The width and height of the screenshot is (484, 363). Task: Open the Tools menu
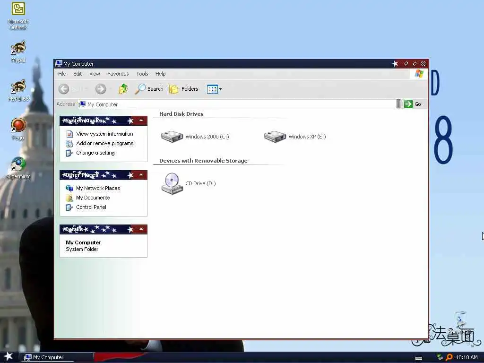142,74
